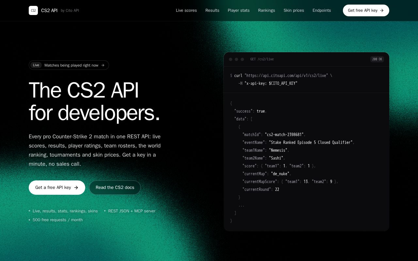Click the by Cito API text
This screenshot has height=261, width=418.
(x=70, y=10)
